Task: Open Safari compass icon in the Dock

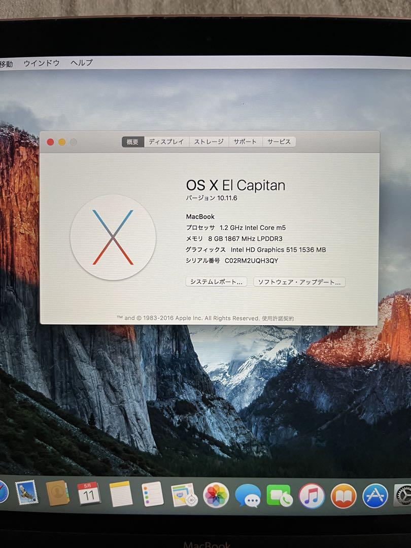Action: (x=3, y=491)
